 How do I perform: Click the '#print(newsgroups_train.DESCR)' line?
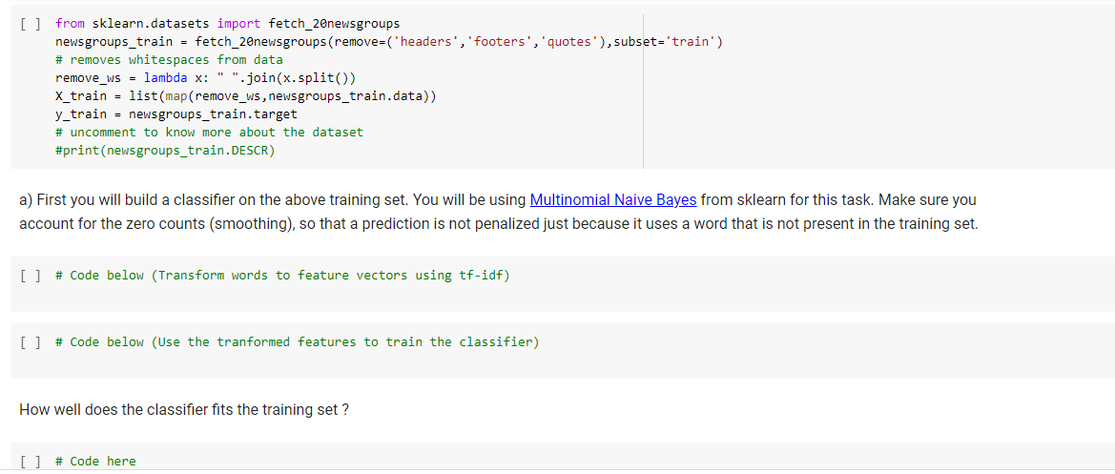pos(165,150)
